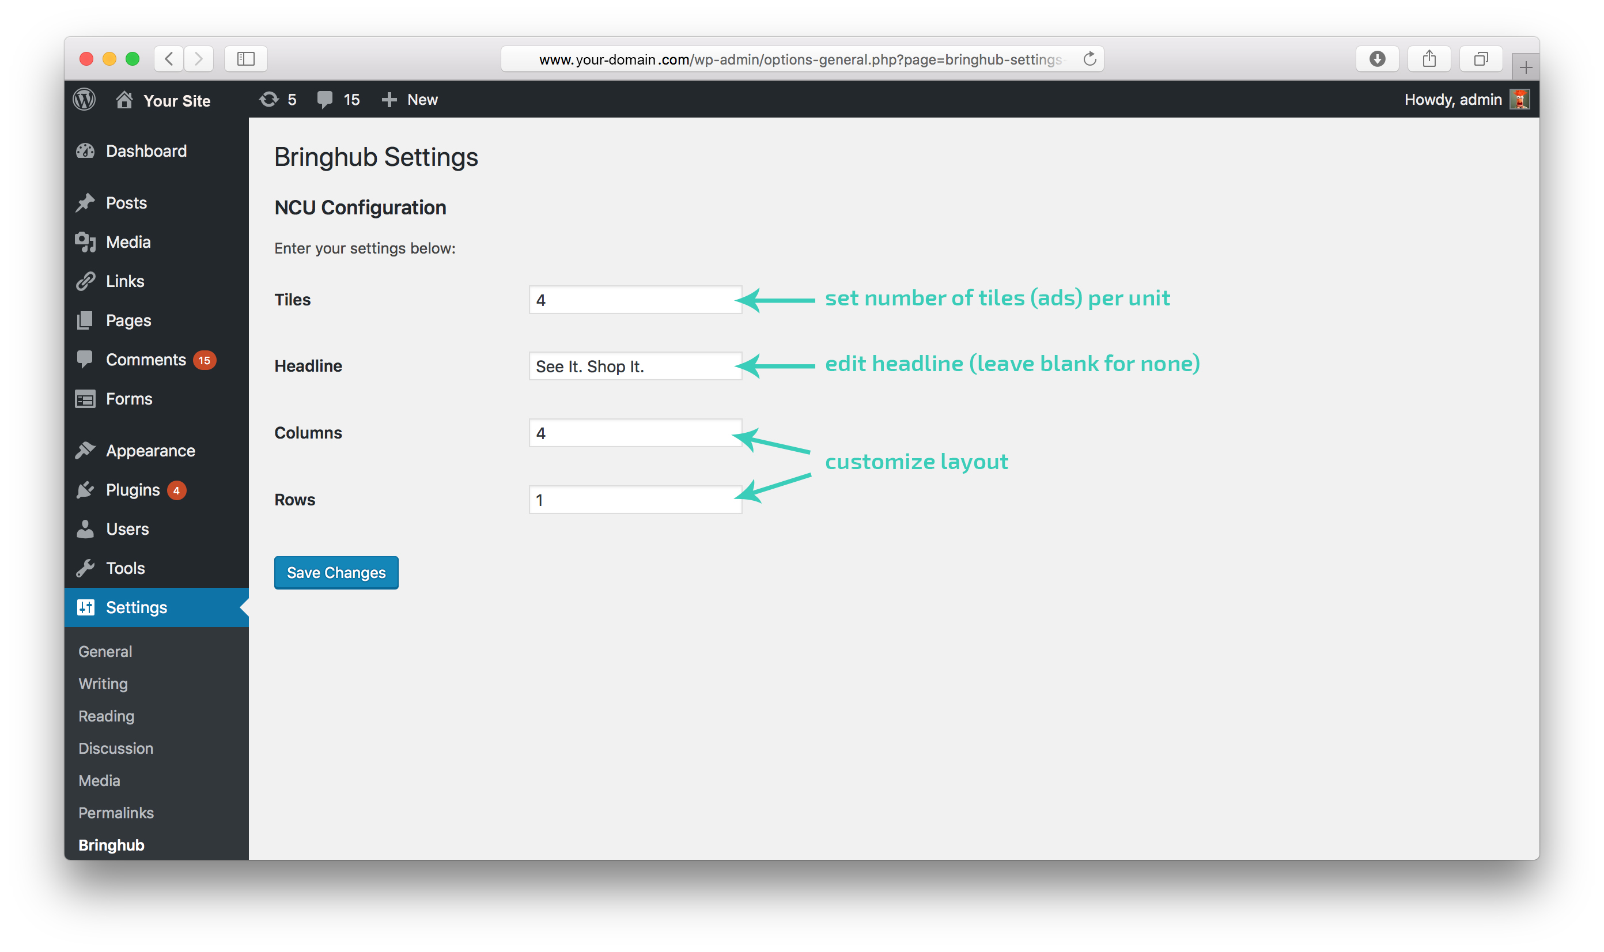This screenshot has height=952, width=1604.
Task: Click the Safari reload page icon
Action: (x=1089, y=59)
